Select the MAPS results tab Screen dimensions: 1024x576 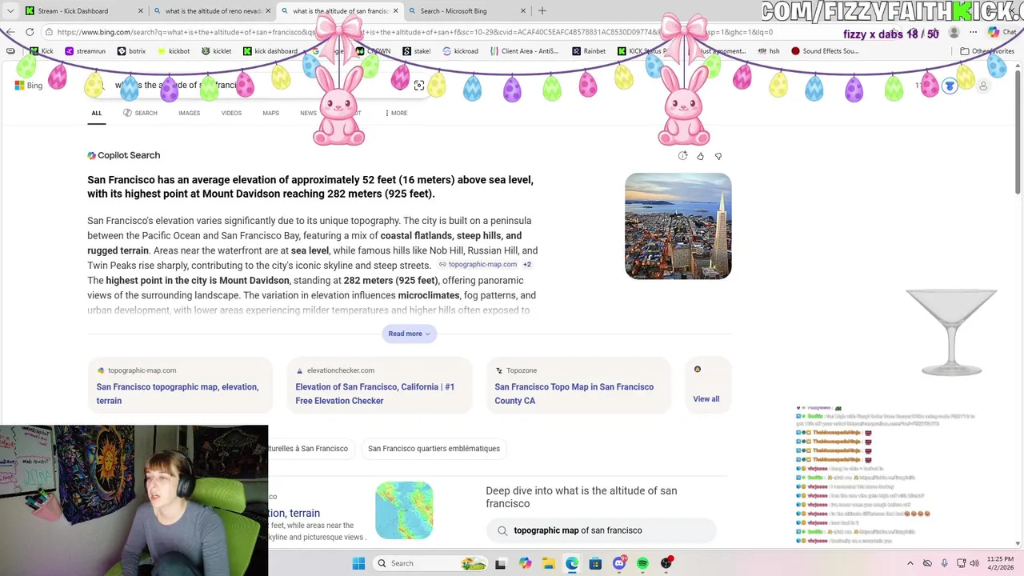(271, 113)
